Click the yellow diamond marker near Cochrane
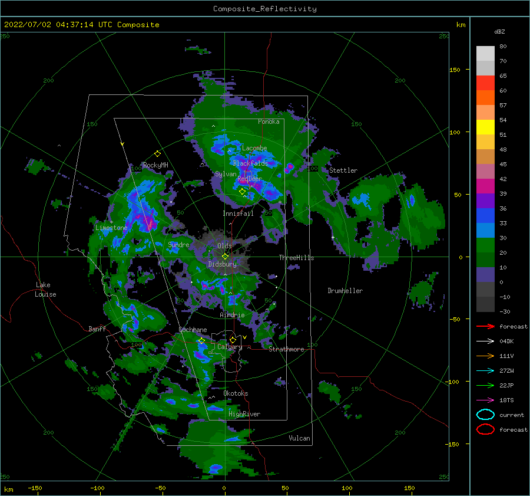This screenshot has width=530, height=496. pyautogui.click(x=201, y=341)
